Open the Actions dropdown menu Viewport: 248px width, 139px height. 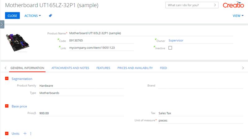coord(33,16)
